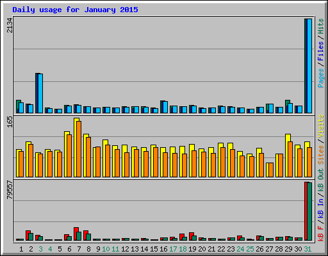This screenshot has height=256, width=328.
Task: Click the 79557 kB axis value
Action: (x=10, y=190)
